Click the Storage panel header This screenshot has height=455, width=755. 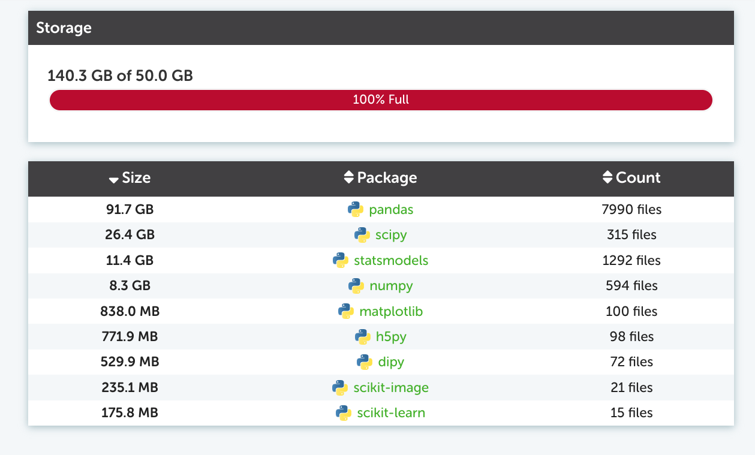point(381,28)
